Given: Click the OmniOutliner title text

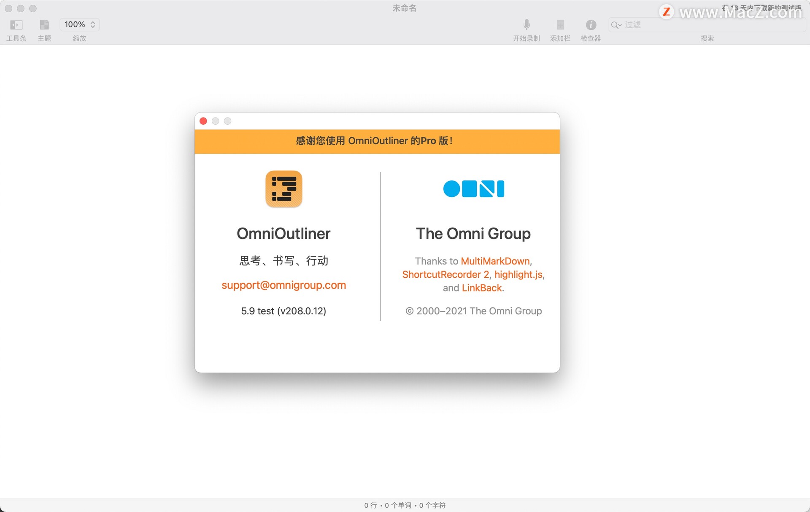Looking at the screenshot, I should [x=283, y=233].
